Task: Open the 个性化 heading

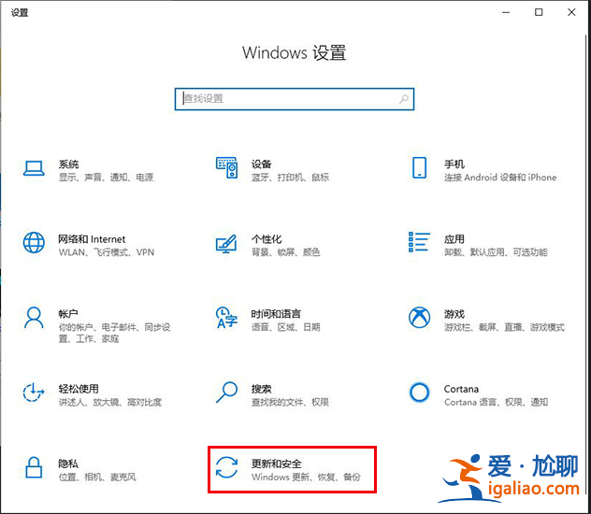Action: (x=267, y=239)
